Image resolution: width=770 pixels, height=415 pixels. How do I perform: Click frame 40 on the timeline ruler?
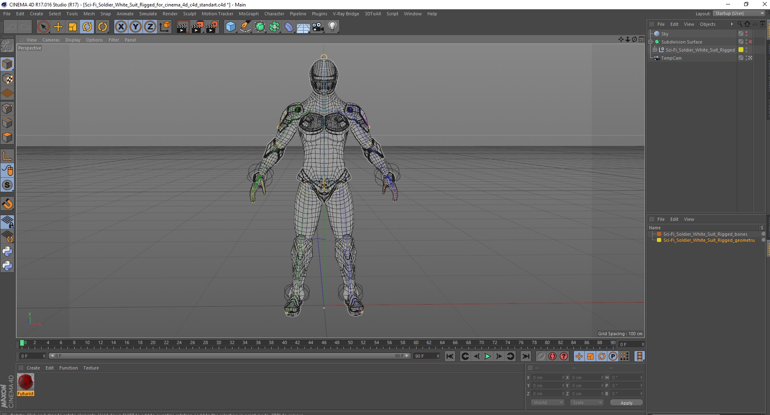coord(284,343)
